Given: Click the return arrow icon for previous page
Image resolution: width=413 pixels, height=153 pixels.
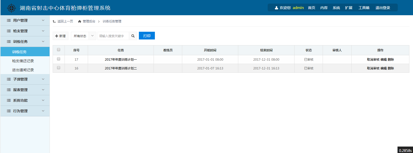Looking at the screenshot, I should coord(54,21).
